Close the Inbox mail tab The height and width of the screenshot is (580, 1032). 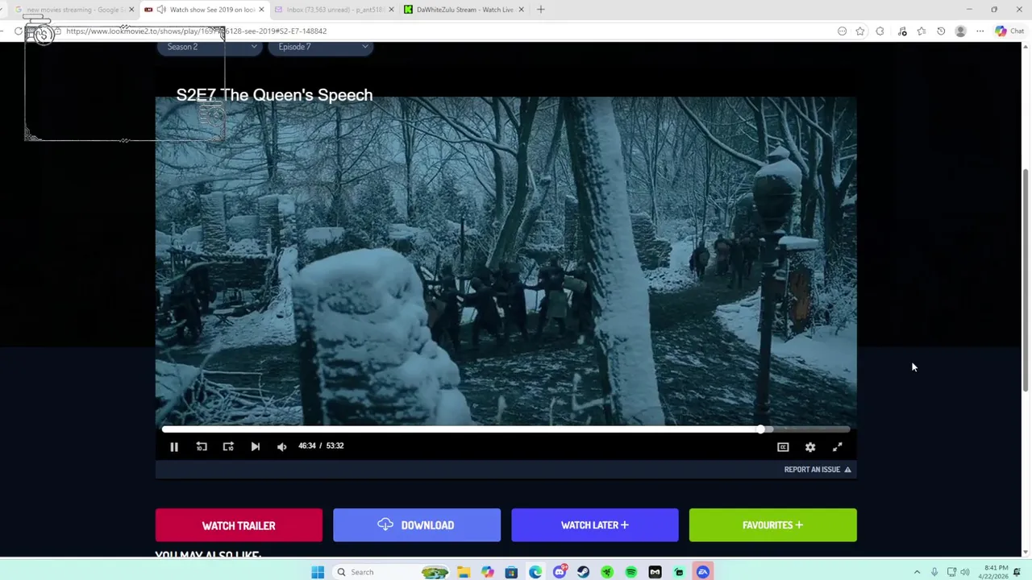click(391, 10)
